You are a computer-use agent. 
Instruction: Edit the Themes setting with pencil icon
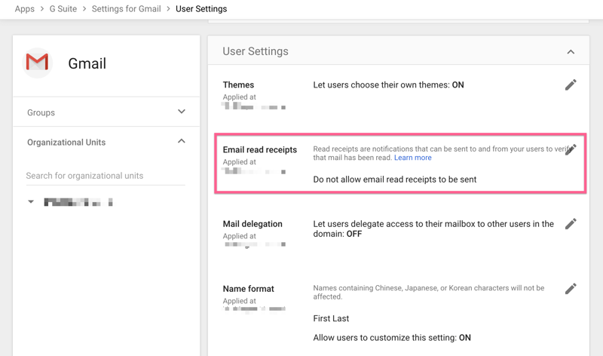pos(571,84)
